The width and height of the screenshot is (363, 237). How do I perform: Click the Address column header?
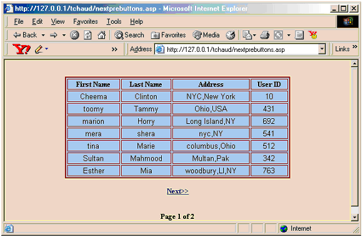click(x=211, y=84)
